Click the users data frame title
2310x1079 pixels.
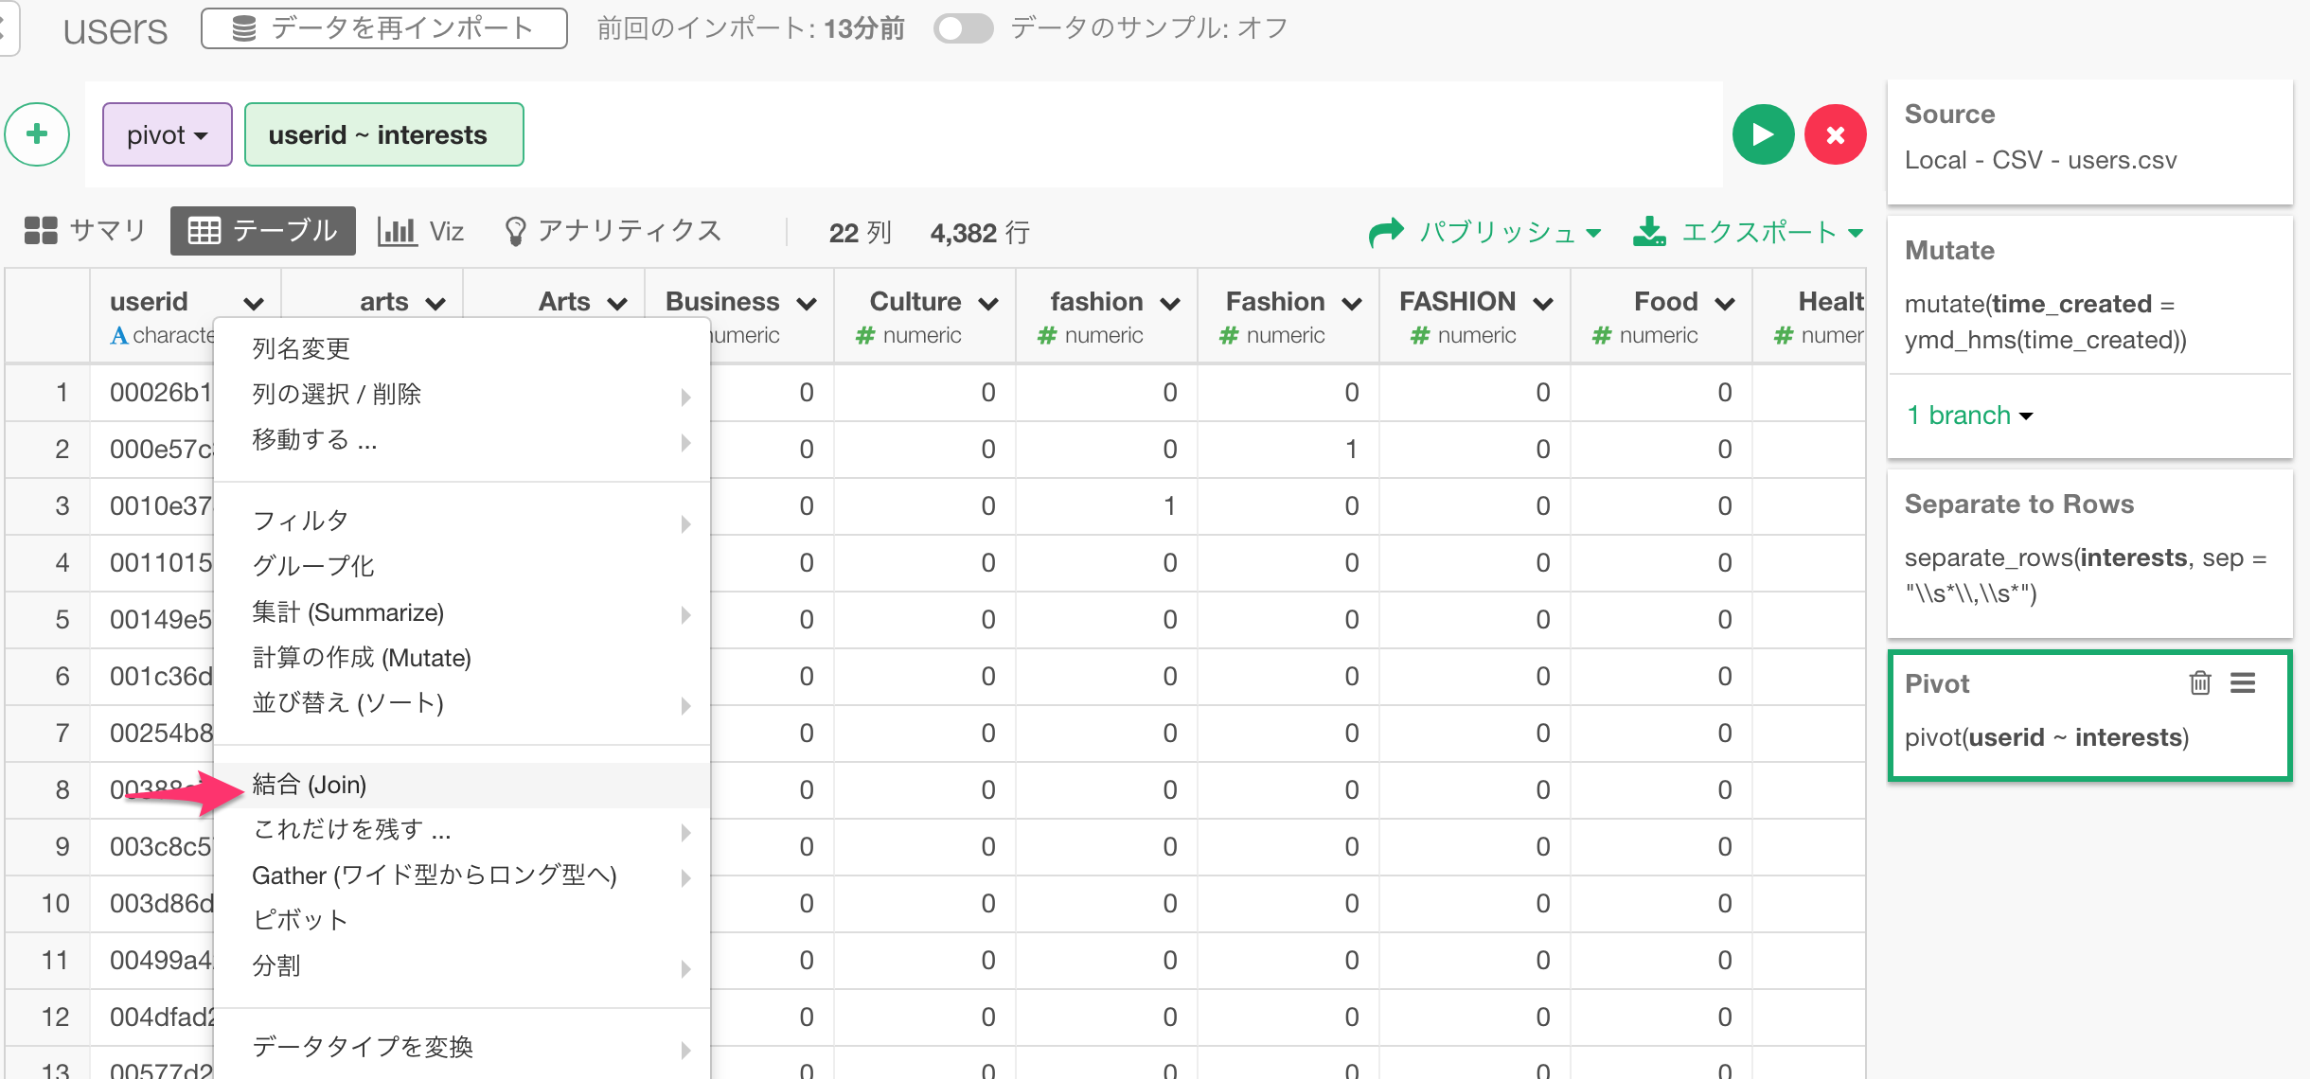(x=115, y=29)
